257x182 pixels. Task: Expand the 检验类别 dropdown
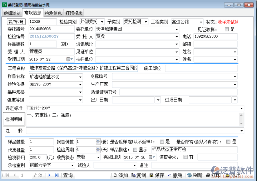click(x=102, y=22)
